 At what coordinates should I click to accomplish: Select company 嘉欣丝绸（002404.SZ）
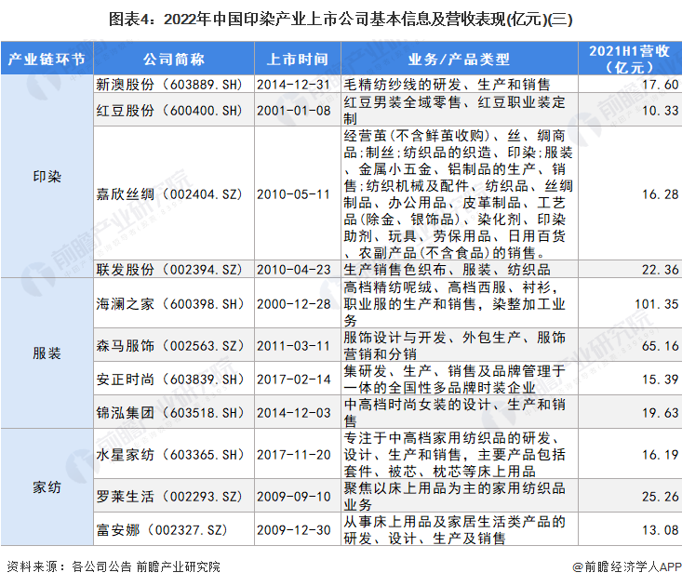(169, 193)
